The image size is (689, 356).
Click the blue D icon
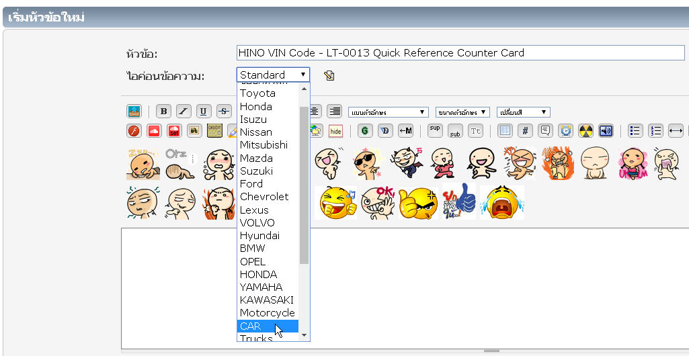pyautogui.click(x=385, y=131)
